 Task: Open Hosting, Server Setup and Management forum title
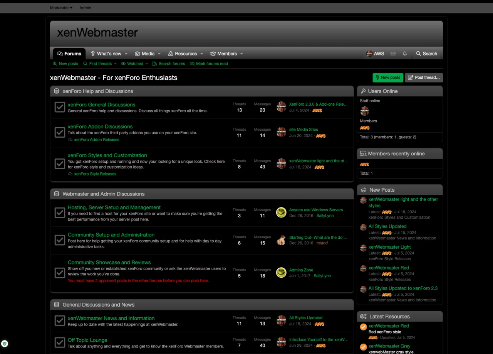click(114, 207)
